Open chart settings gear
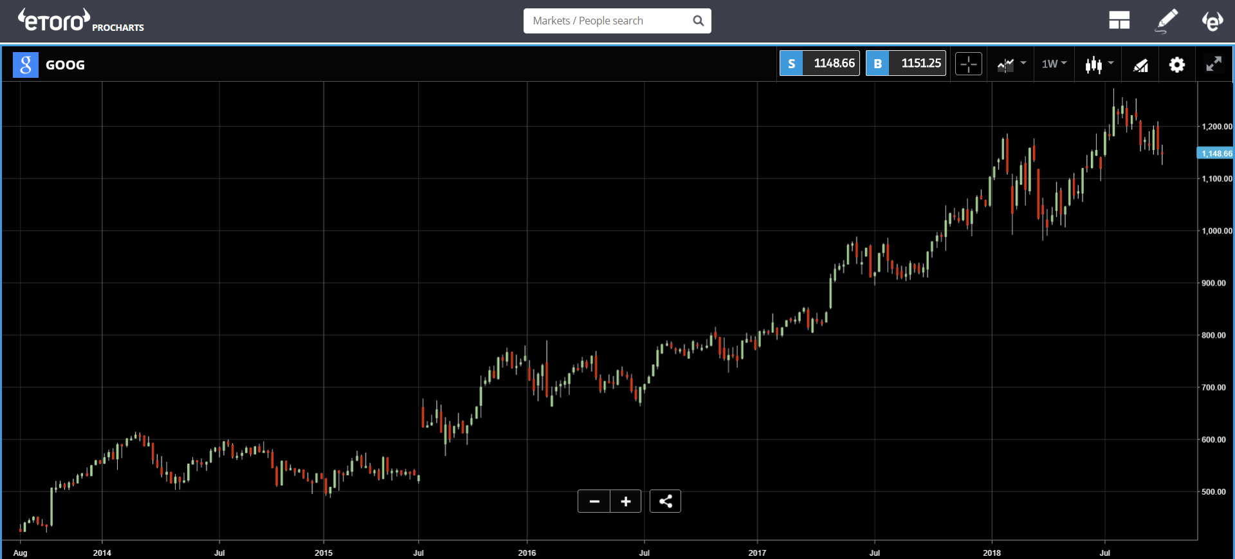 pos(1176,64)
